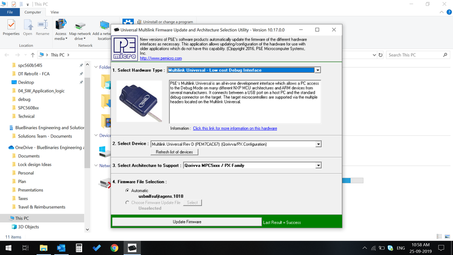This screenshot has height=255, width=453.
Task: Click the Update Firmware button
Action: pyautogui.click(x=187, y=222)
